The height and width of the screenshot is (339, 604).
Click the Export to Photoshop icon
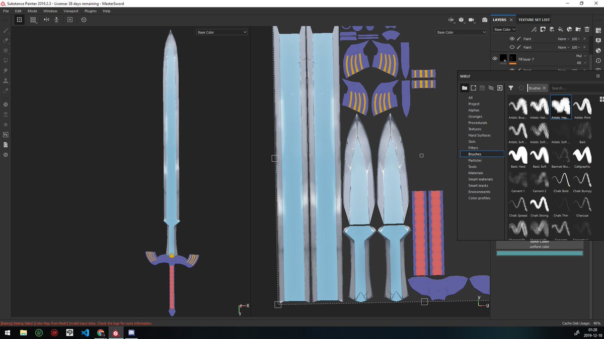tap(6, 135)
